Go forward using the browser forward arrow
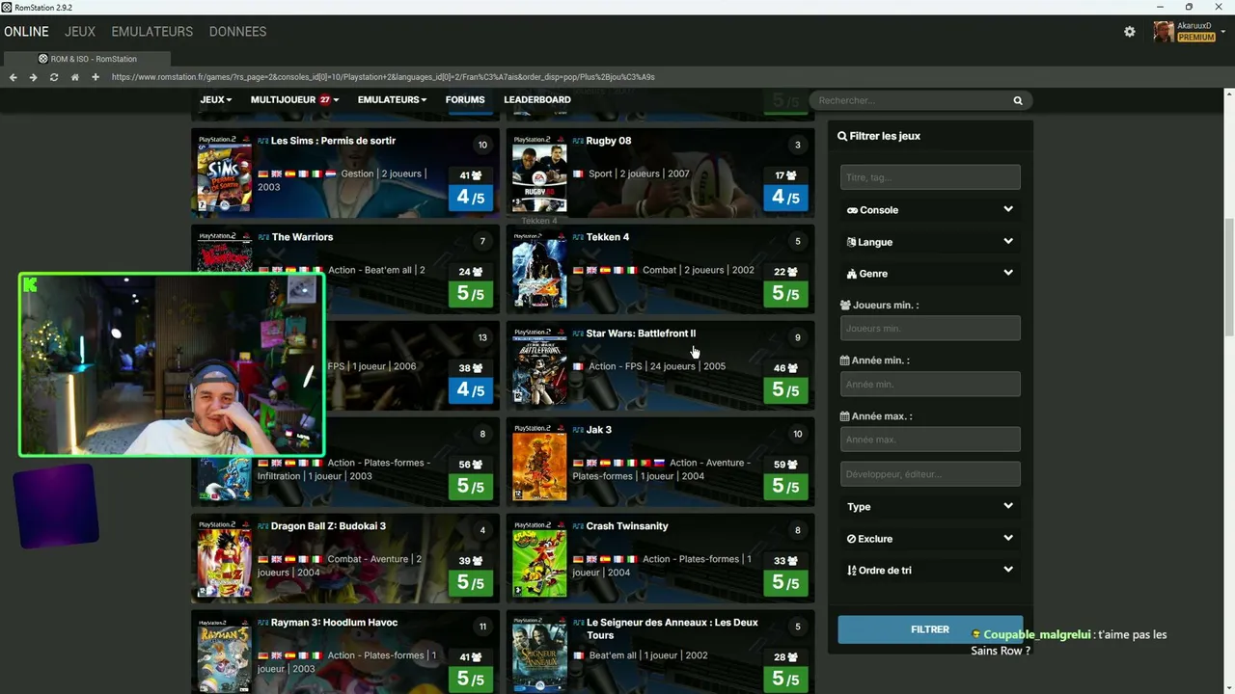 point(33,77)
